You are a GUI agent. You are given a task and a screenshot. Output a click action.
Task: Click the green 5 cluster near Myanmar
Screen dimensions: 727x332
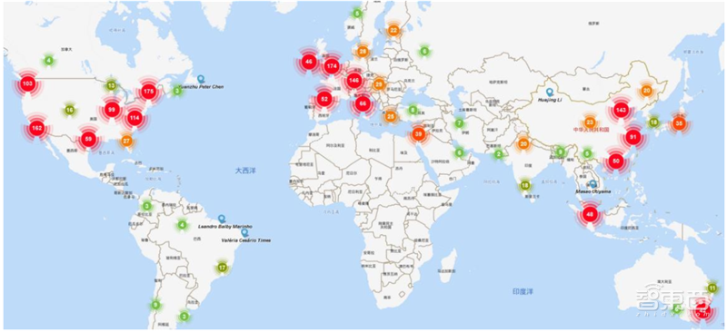click(587, 153)
